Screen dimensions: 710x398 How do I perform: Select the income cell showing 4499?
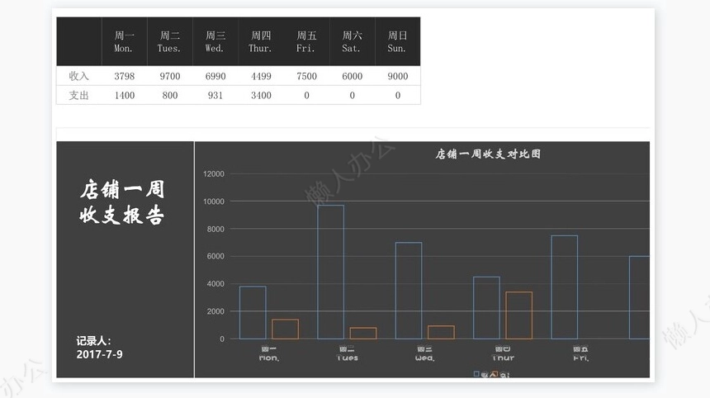click(x=261, y=76)
